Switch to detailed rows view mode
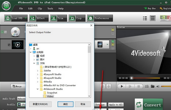 point(153,18)
